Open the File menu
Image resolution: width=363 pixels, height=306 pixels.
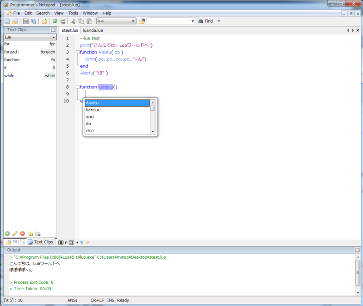(x=16, y=13)
